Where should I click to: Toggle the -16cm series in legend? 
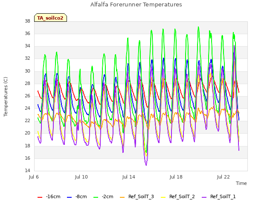pos(49,197)
